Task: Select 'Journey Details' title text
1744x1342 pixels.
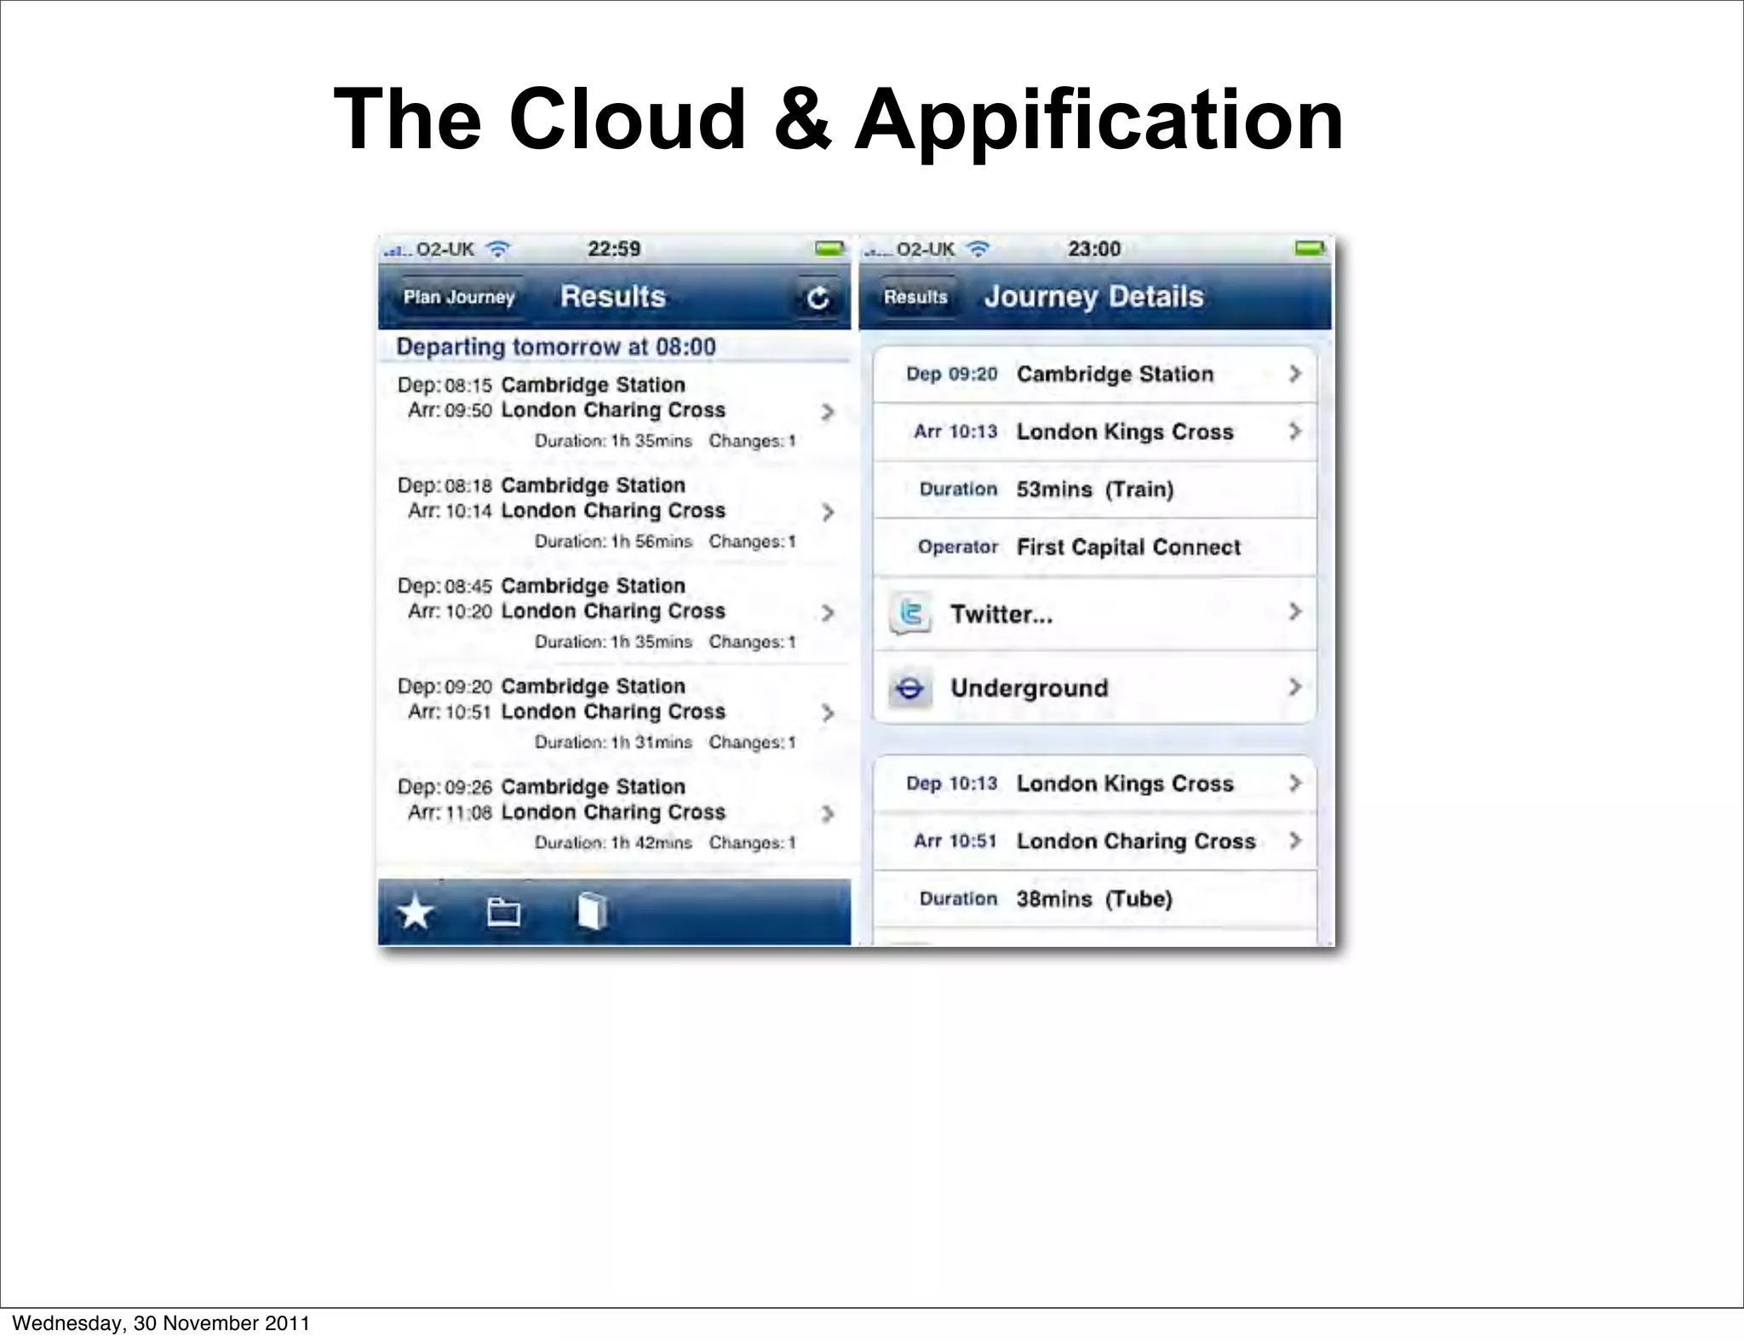Action: (x=1094, y=297)
